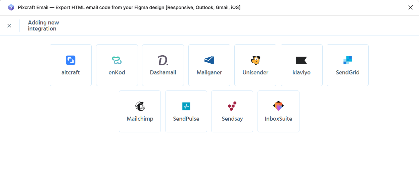Click the SendPulse pulse icon
The width and height of the screenshot is (419, 190).
[186, 107]
